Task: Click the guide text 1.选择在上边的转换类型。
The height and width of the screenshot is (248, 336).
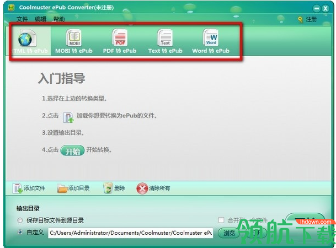Action: pyautogui.click(x=74, y=99)
